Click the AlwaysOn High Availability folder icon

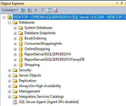pyautogui.click(x=15, y=86)
